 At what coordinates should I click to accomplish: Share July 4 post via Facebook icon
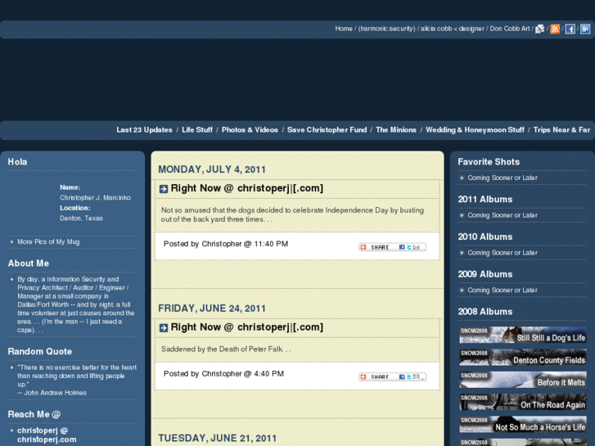click(x=402, y=247)
